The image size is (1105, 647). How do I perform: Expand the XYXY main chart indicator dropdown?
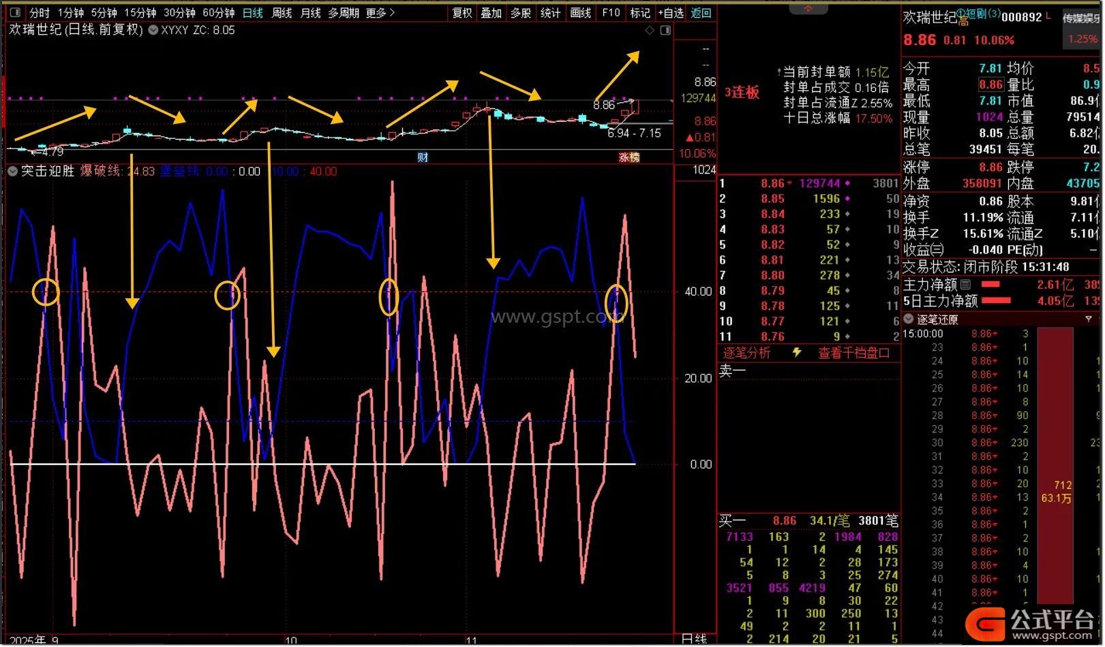coord(153,30)
